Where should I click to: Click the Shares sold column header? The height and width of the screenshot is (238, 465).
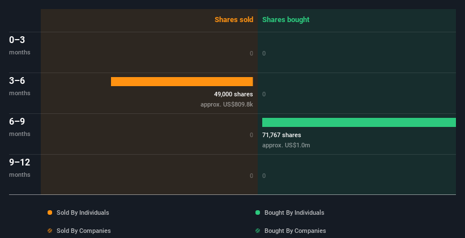tap(234, 20)
